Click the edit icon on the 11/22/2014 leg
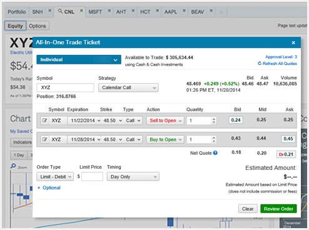309x230 pixels. click(x=44, y=121)
